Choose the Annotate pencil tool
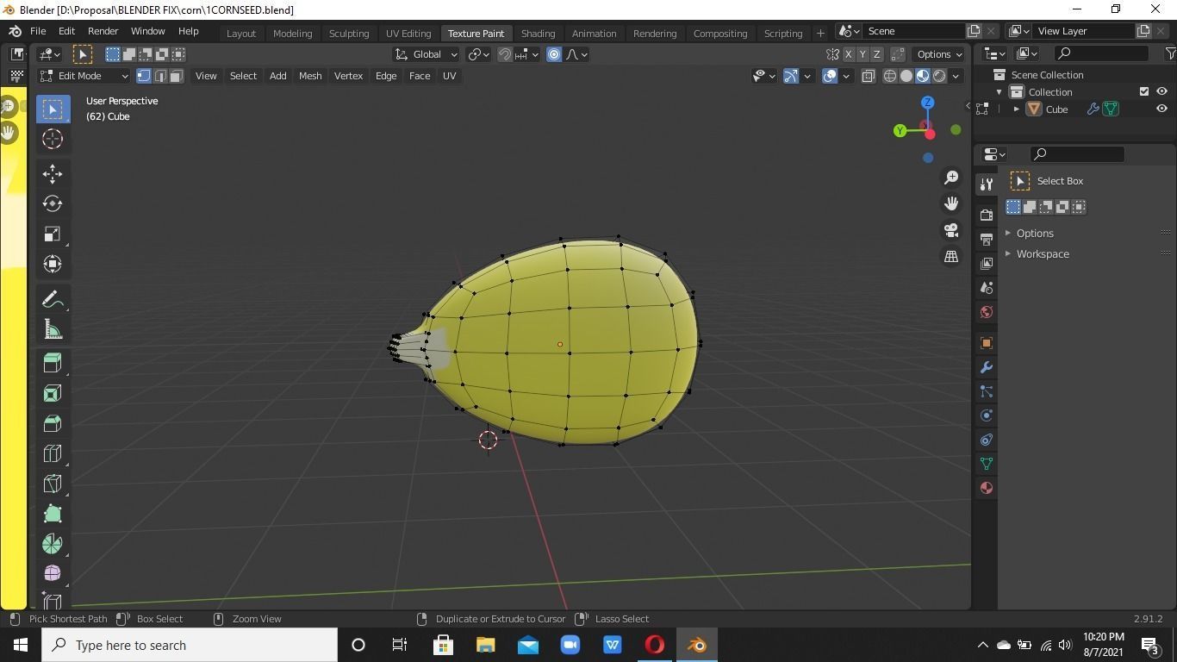 [x=53, y=299]
